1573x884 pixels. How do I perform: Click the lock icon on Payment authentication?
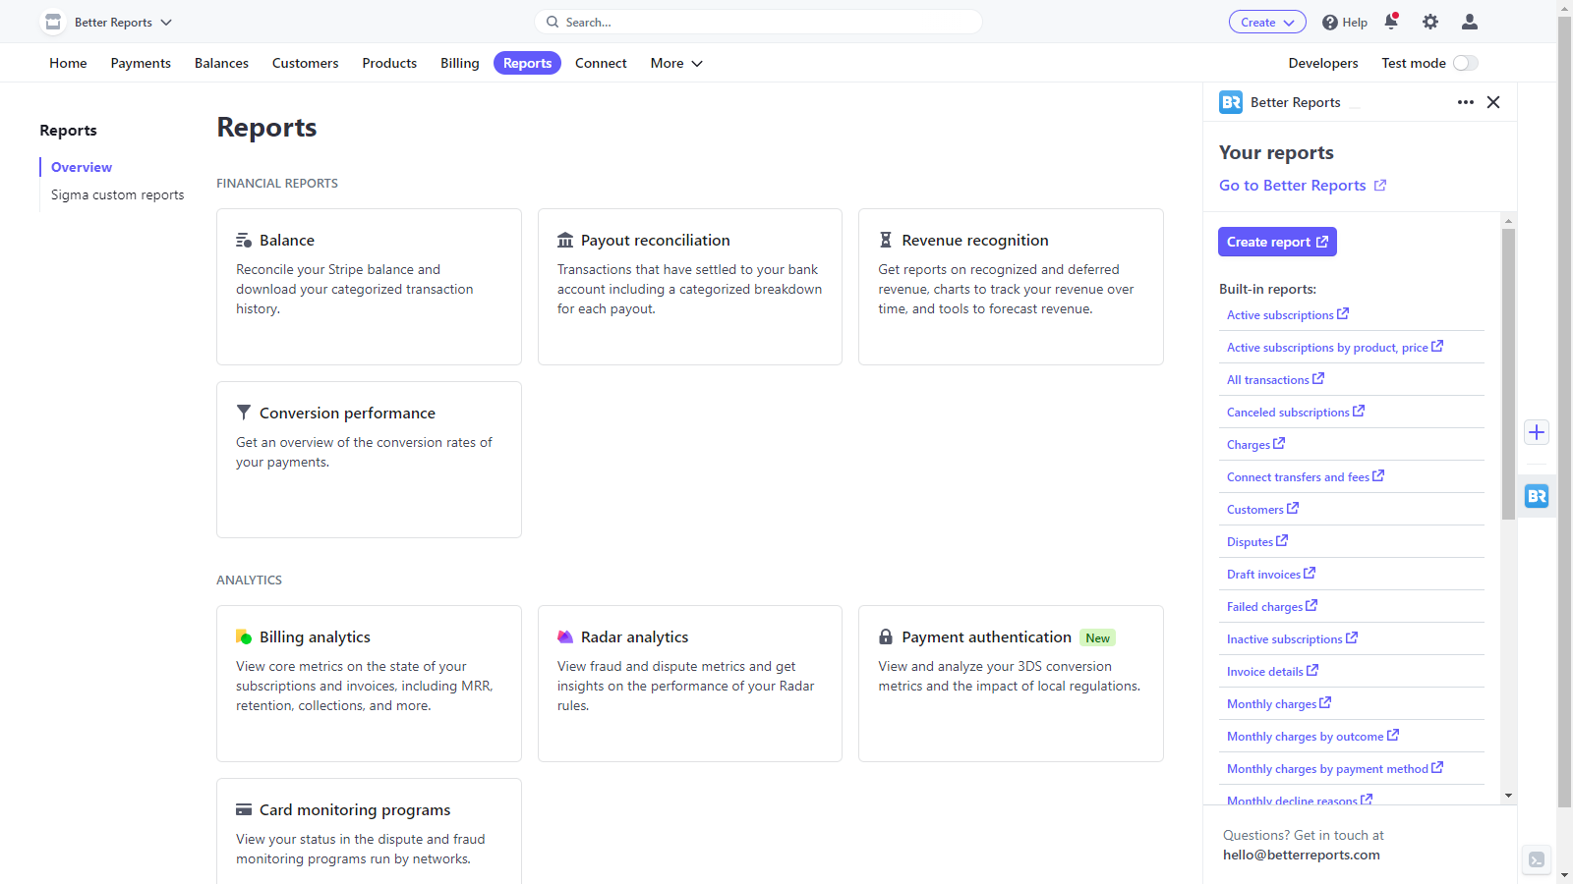point(885,636)
